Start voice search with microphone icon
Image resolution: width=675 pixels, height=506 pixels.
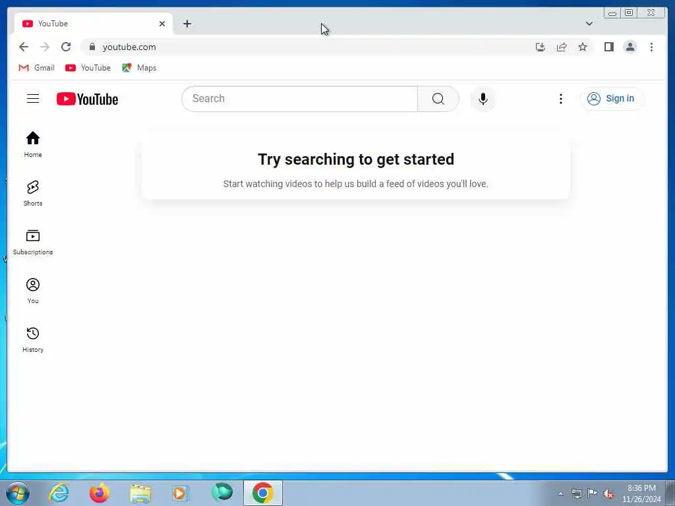tap(483, 99)
